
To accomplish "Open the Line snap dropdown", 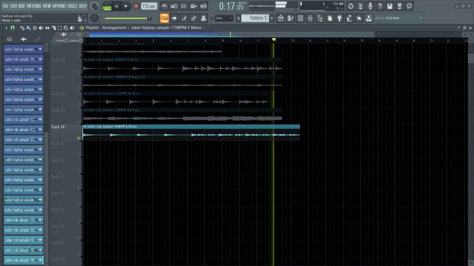I will (x=224, y=18).
